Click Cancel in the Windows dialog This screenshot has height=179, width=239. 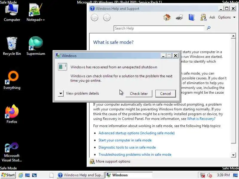tap(166, 93)
